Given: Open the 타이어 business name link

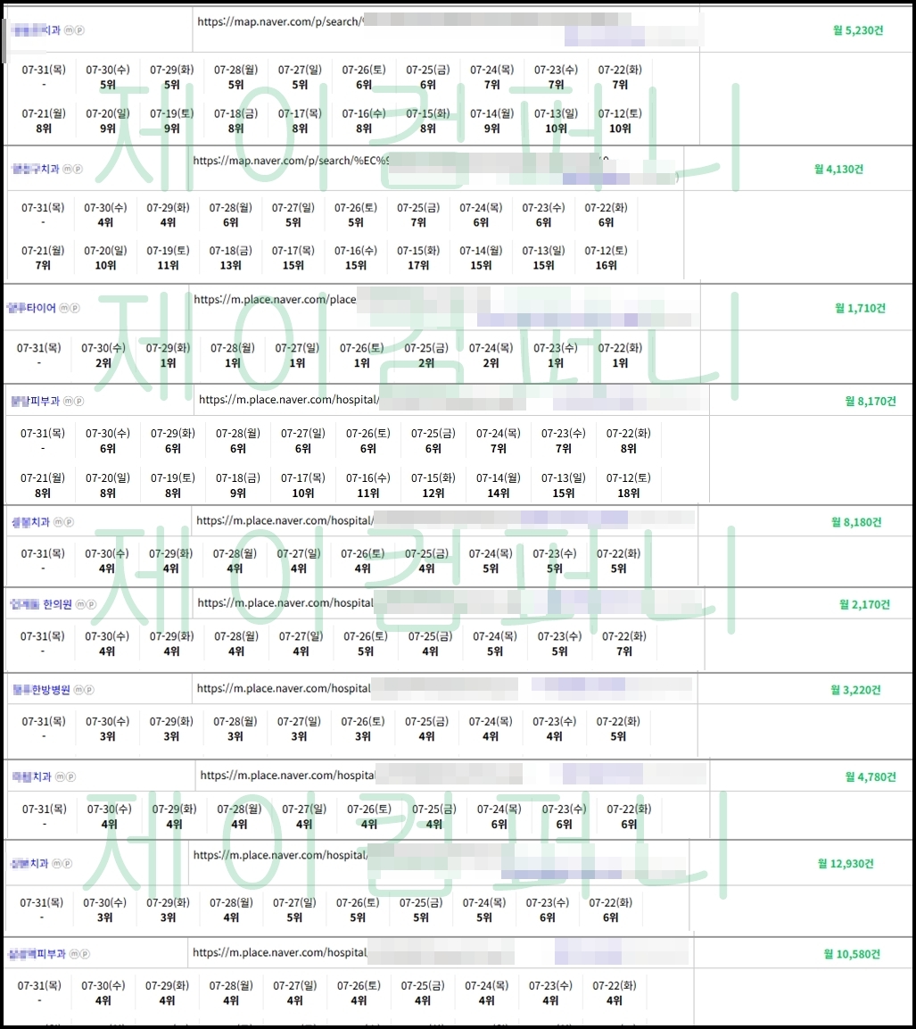Looking at the screenshot, I should [31, 308].
